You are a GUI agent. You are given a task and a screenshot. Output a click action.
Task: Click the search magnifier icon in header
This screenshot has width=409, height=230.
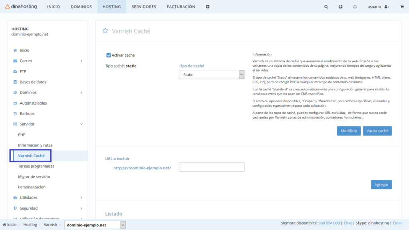326,7
